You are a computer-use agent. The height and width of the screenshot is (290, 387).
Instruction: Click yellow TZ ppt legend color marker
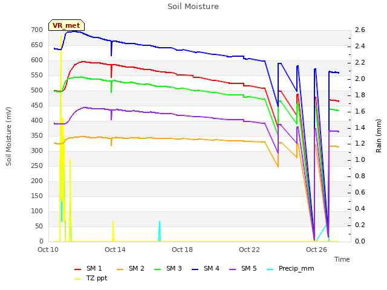coord(78,279)
